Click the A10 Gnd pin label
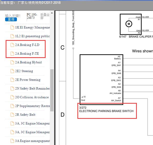 click(83, 99)
